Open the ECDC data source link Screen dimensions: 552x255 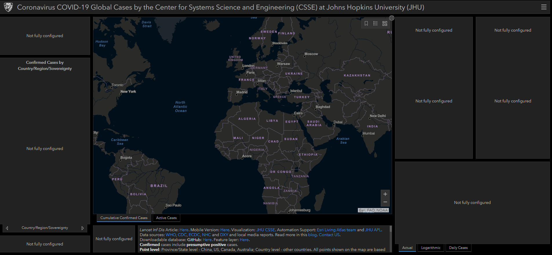(x=194, y=235)
